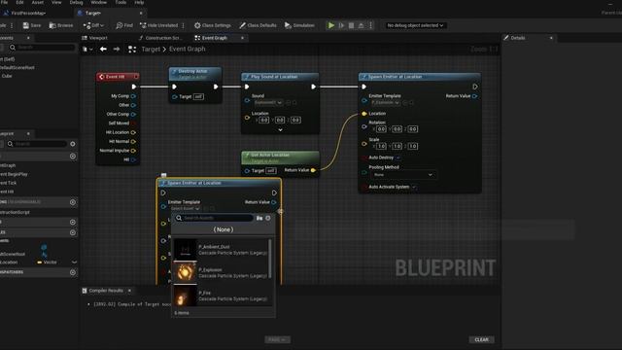Click selected node's Return Value pin

click(274, 202)
